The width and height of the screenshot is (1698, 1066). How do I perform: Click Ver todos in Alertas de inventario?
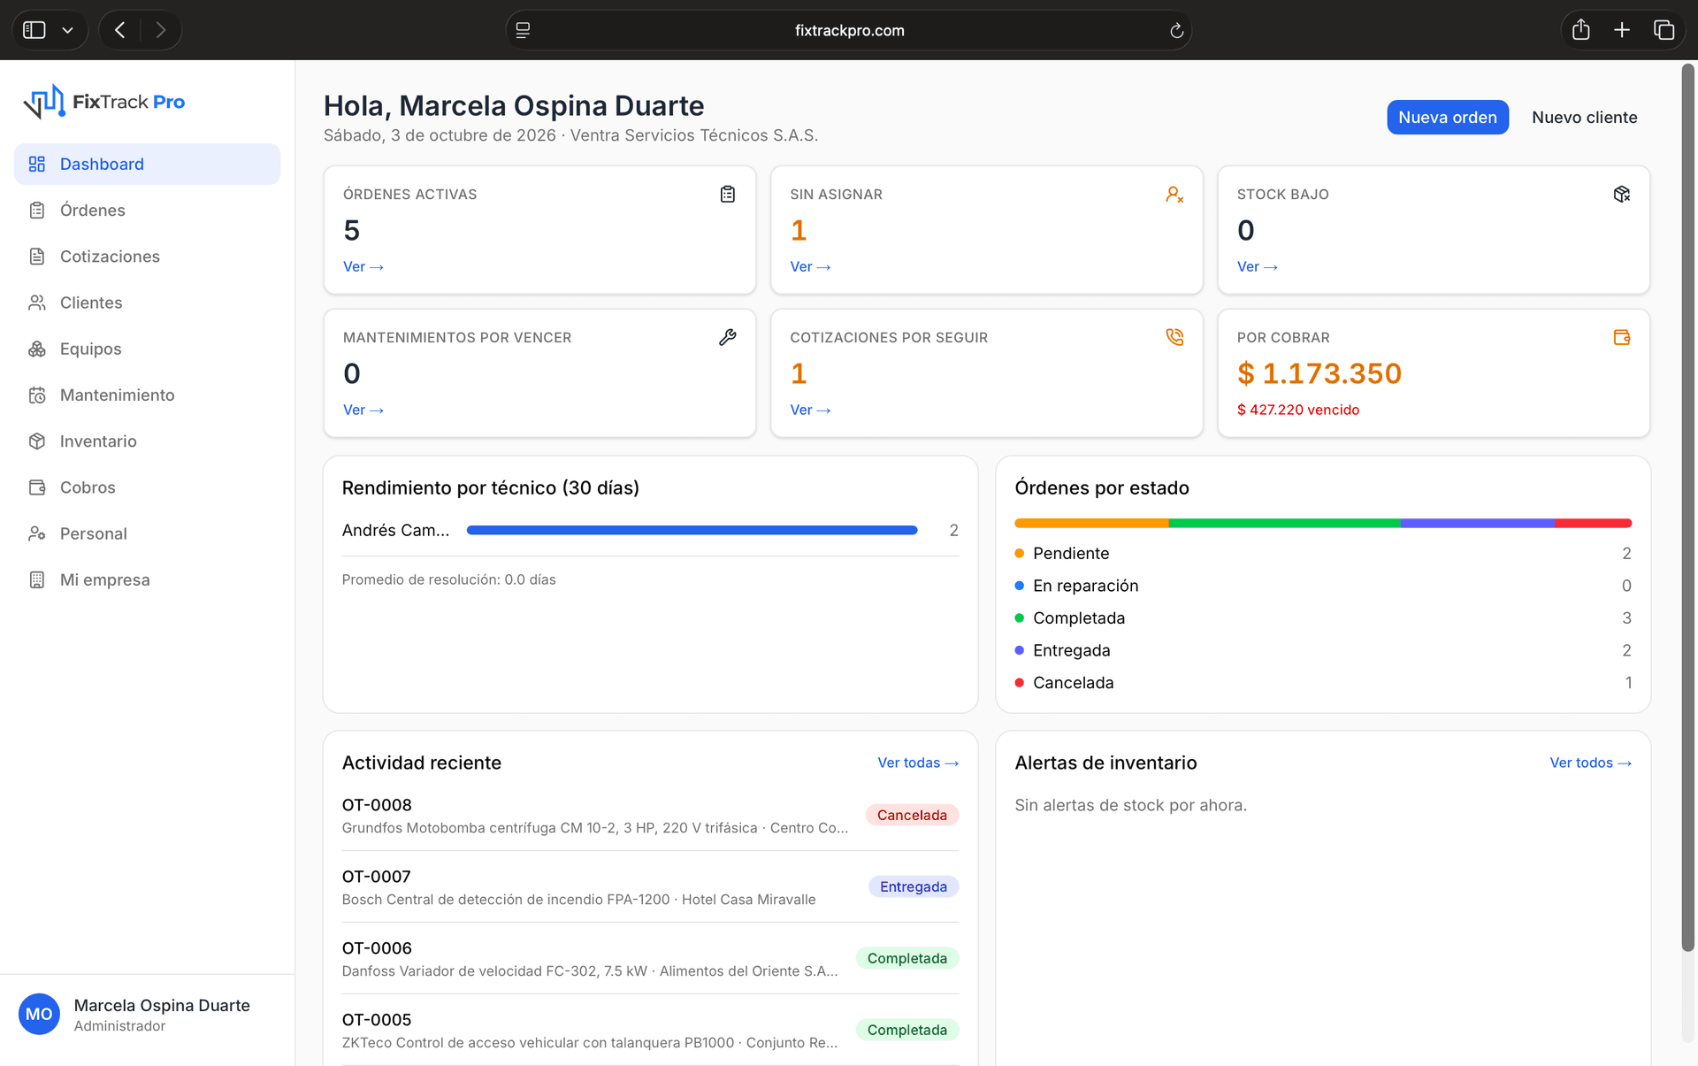1590,763
